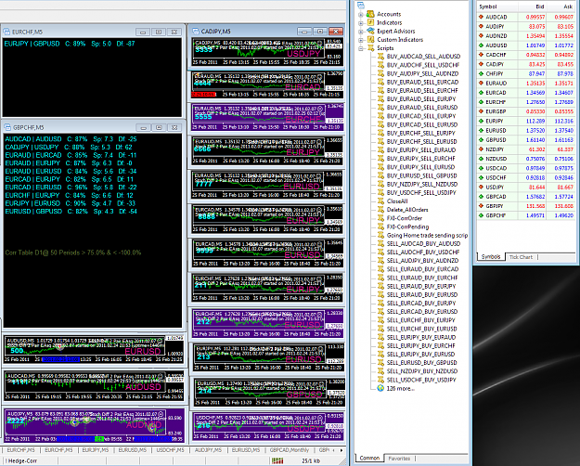Select the BUY_EURCHF_SELL_EURJPY script
The image size is (580, 466).
(x=421, y=133)
